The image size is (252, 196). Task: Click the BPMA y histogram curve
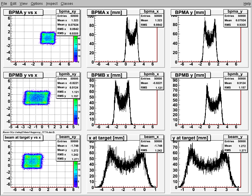coord(209,39)
